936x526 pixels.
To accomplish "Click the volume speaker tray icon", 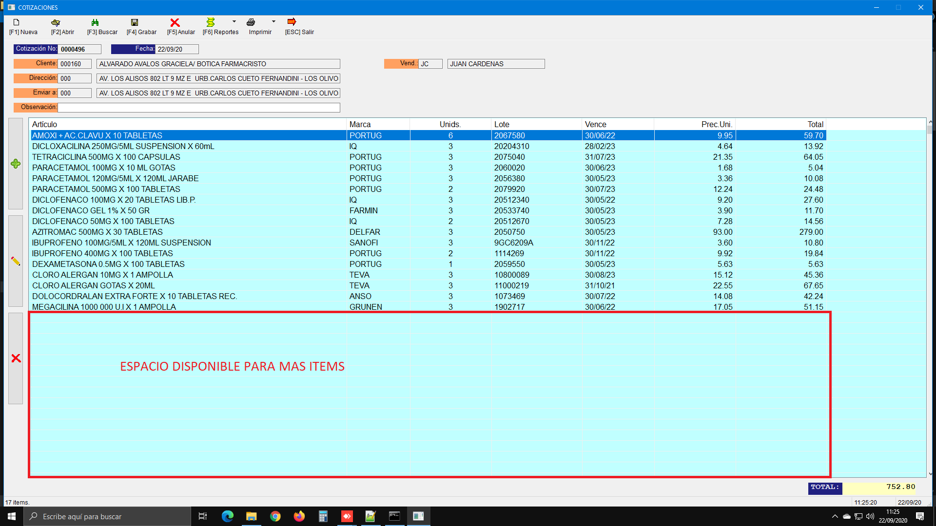I will click(x=870, y=516).
